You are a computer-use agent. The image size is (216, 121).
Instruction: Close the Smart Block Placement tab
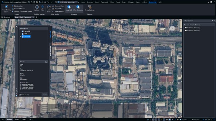pos(33,17)
